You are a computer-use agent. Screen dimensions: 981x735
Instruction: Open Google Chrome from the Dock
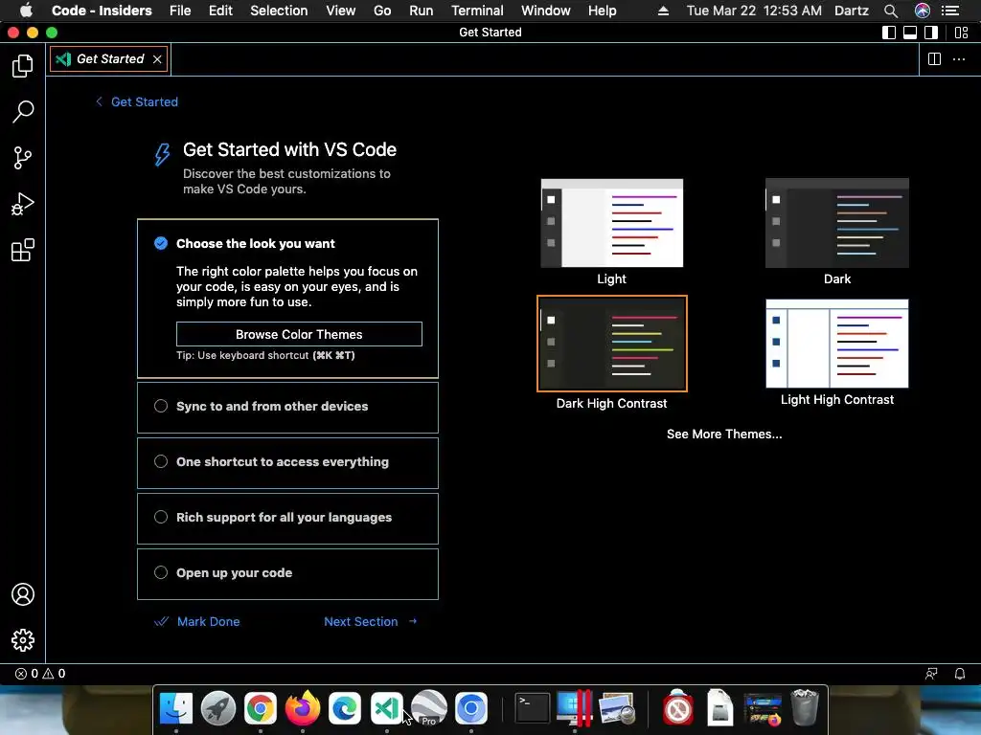pos(261,708)
